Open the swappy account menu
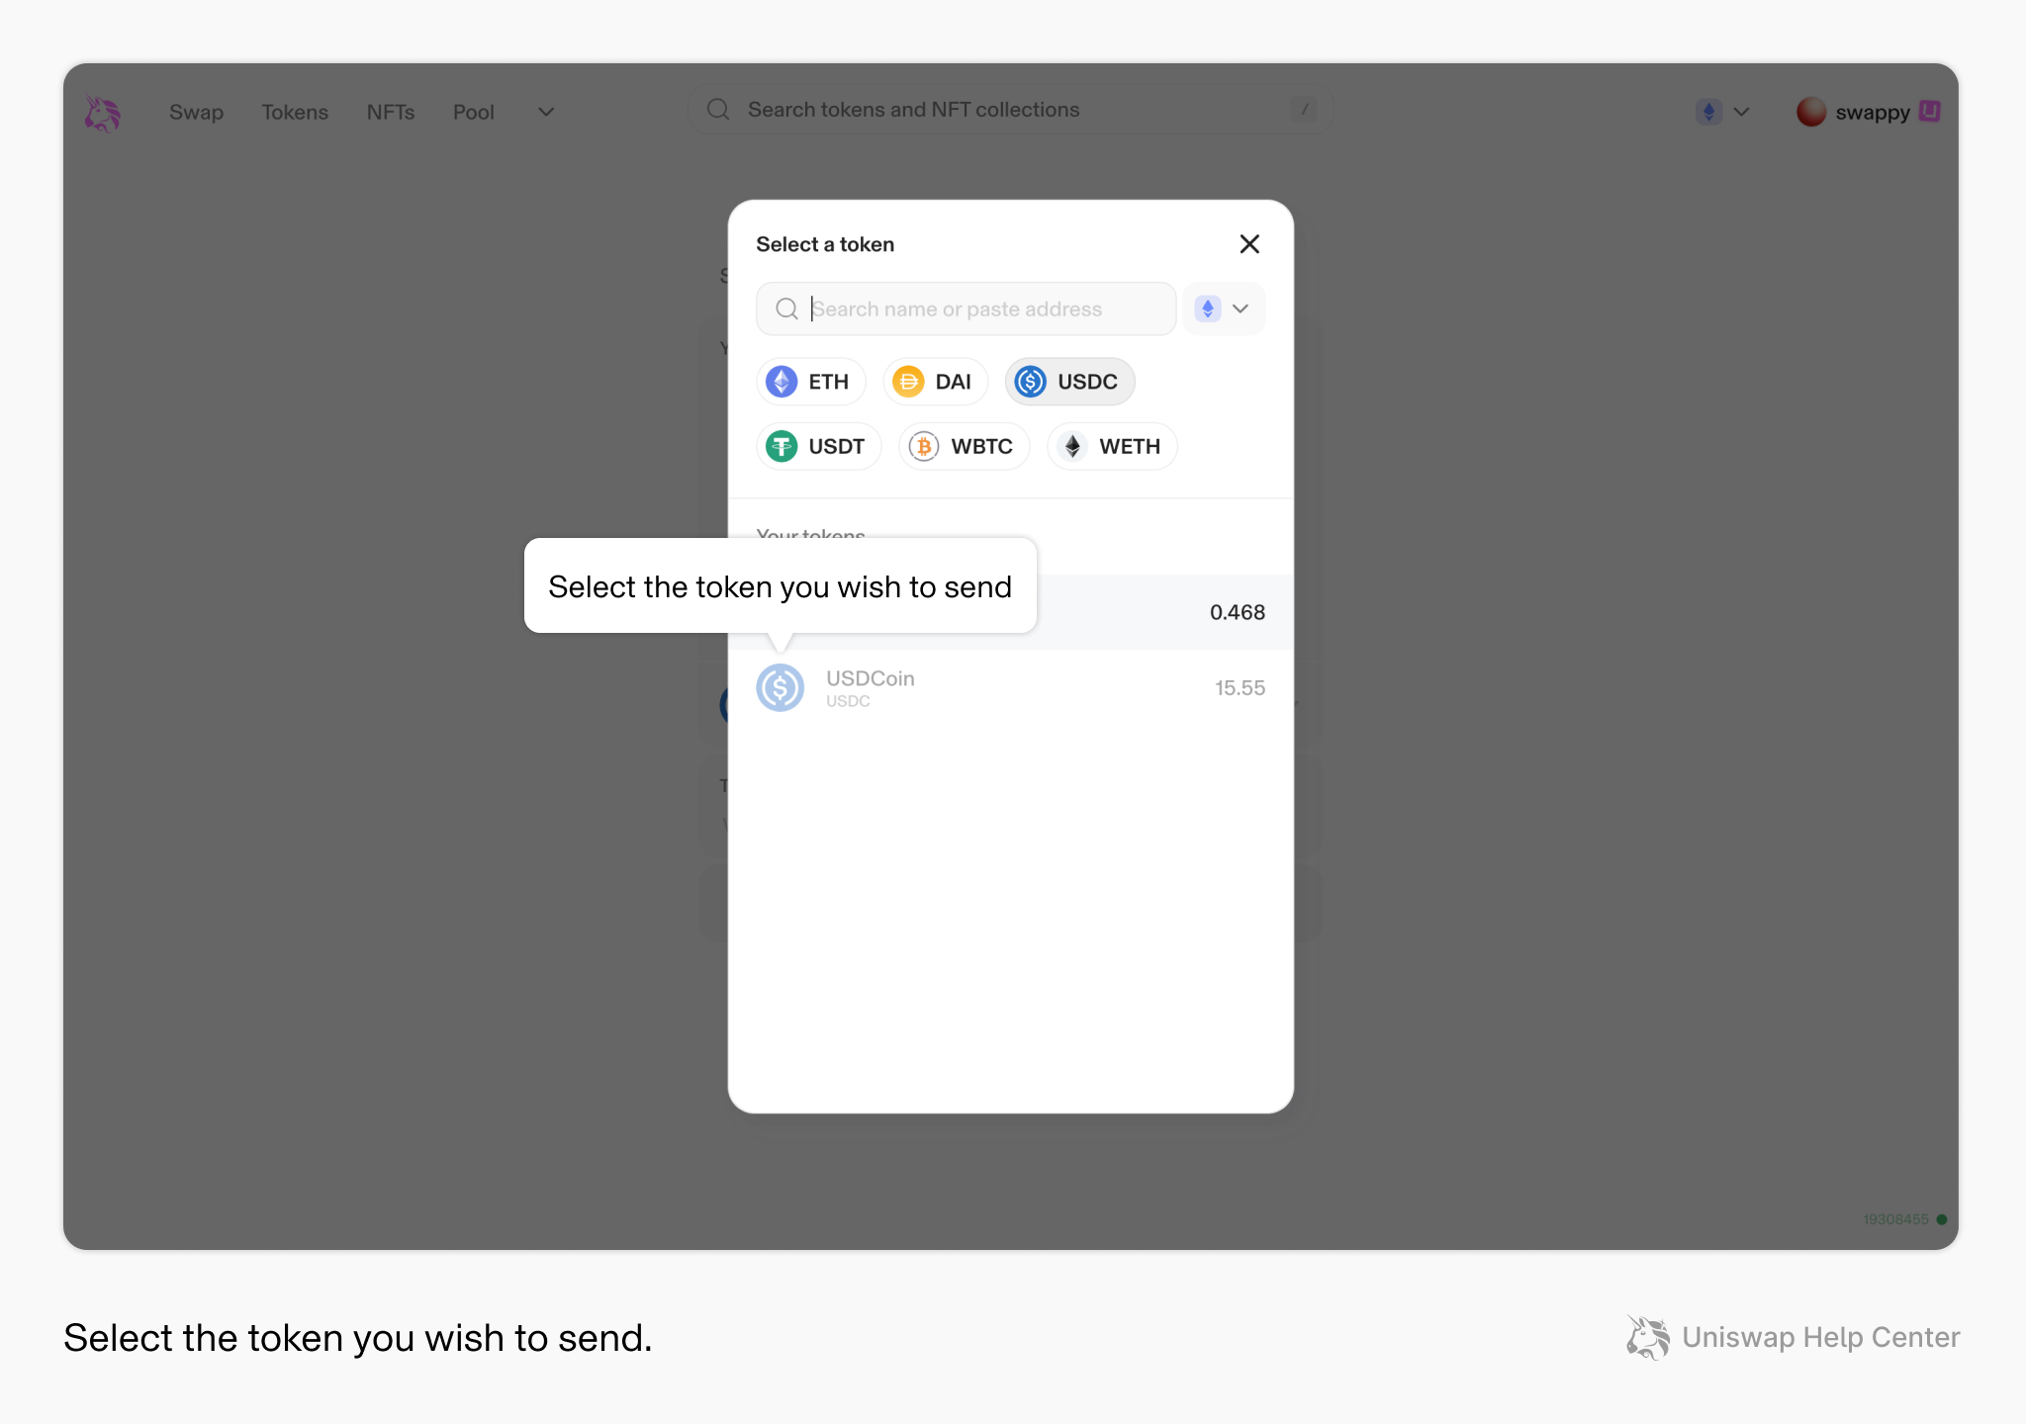Screen dimensions: 2026x1424 coord(1868,112)
